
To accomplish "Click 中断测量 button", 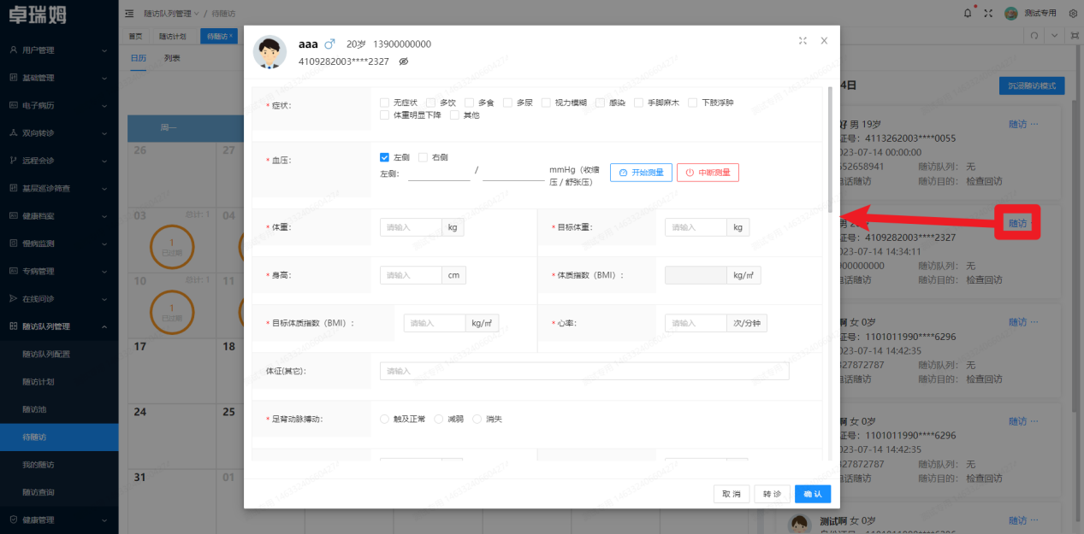I will click(708, 173).
